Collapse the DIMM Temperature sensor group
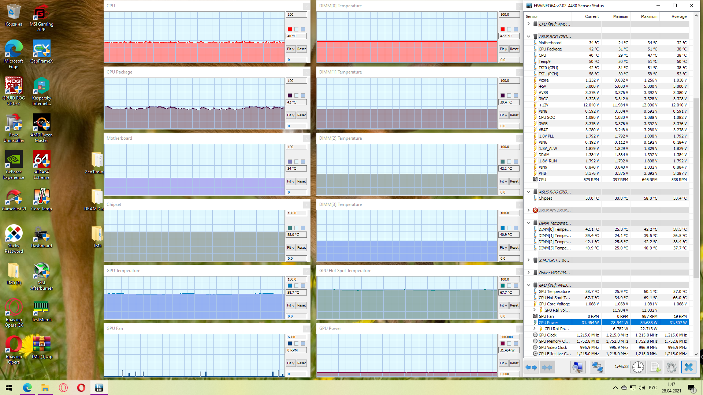 pos(528,223)
